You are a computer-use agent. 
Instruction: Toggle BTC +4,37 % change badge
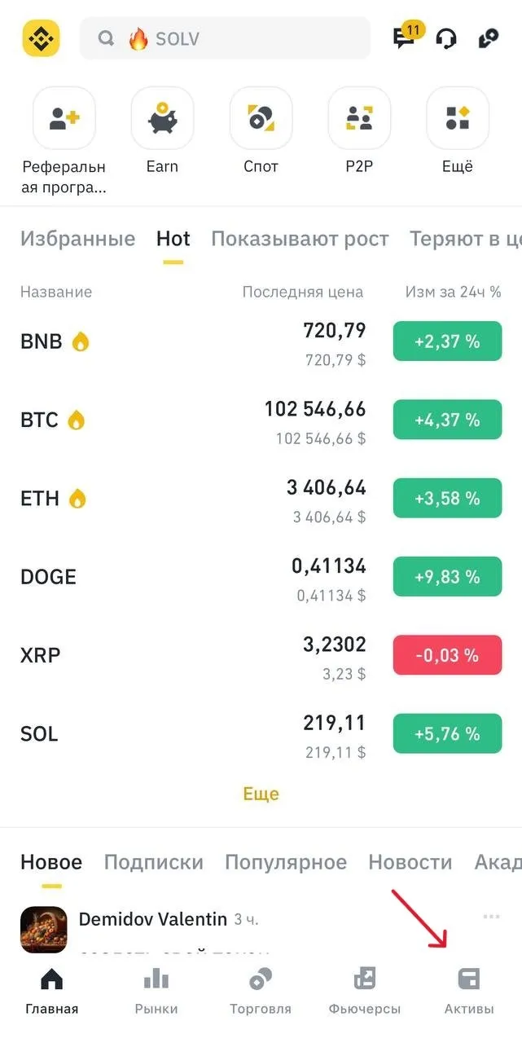(447, 420)
